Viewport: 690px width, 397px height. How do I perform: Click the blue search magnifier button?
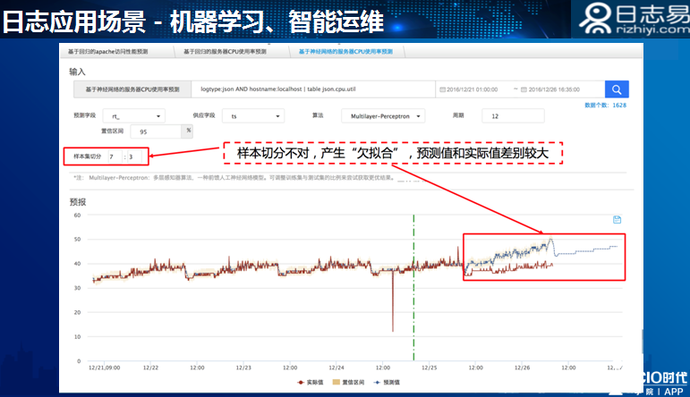tap(617, 89)
